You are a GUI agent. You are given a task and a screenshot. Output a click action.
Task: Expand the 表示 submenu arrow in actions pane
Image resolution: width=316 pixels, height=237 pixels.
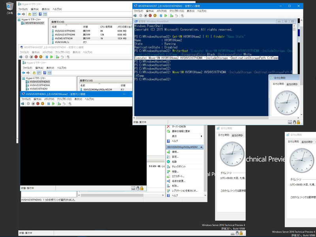(x=201, y=136)
